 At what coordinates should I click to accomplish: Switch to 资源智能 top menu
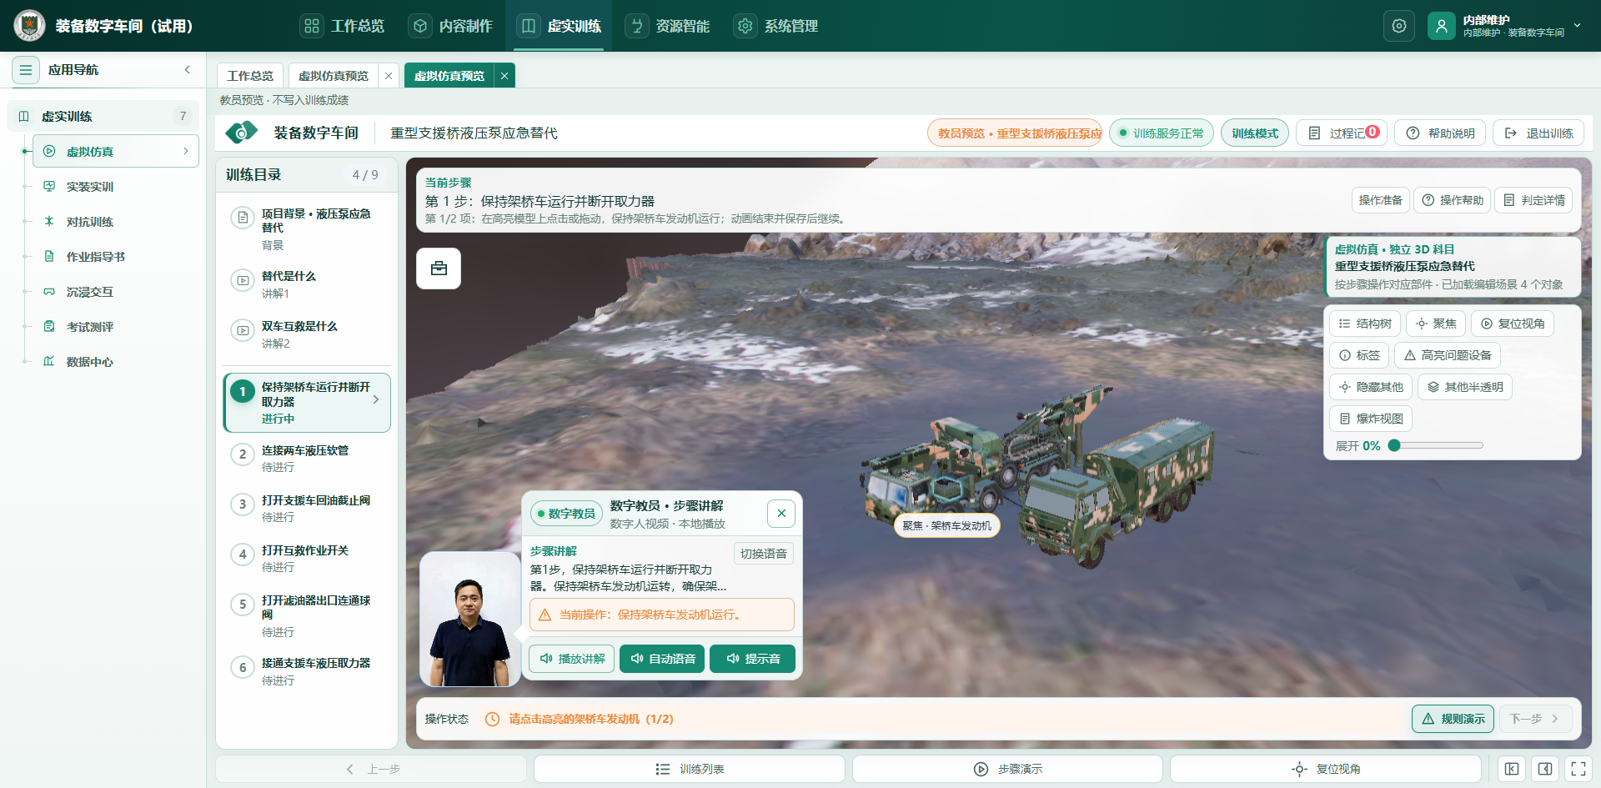click(670, 26)
